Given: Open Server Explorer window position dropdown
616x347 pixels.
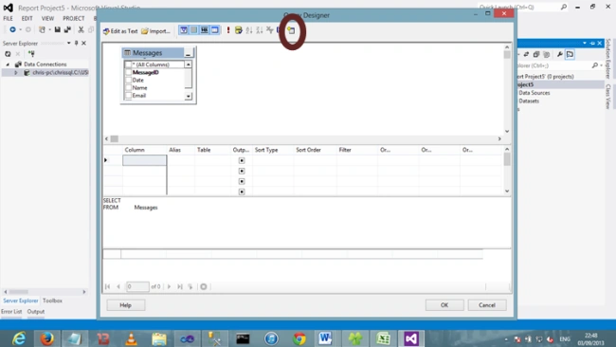Looking at the screenshot, I should click(x=69, y=43).
